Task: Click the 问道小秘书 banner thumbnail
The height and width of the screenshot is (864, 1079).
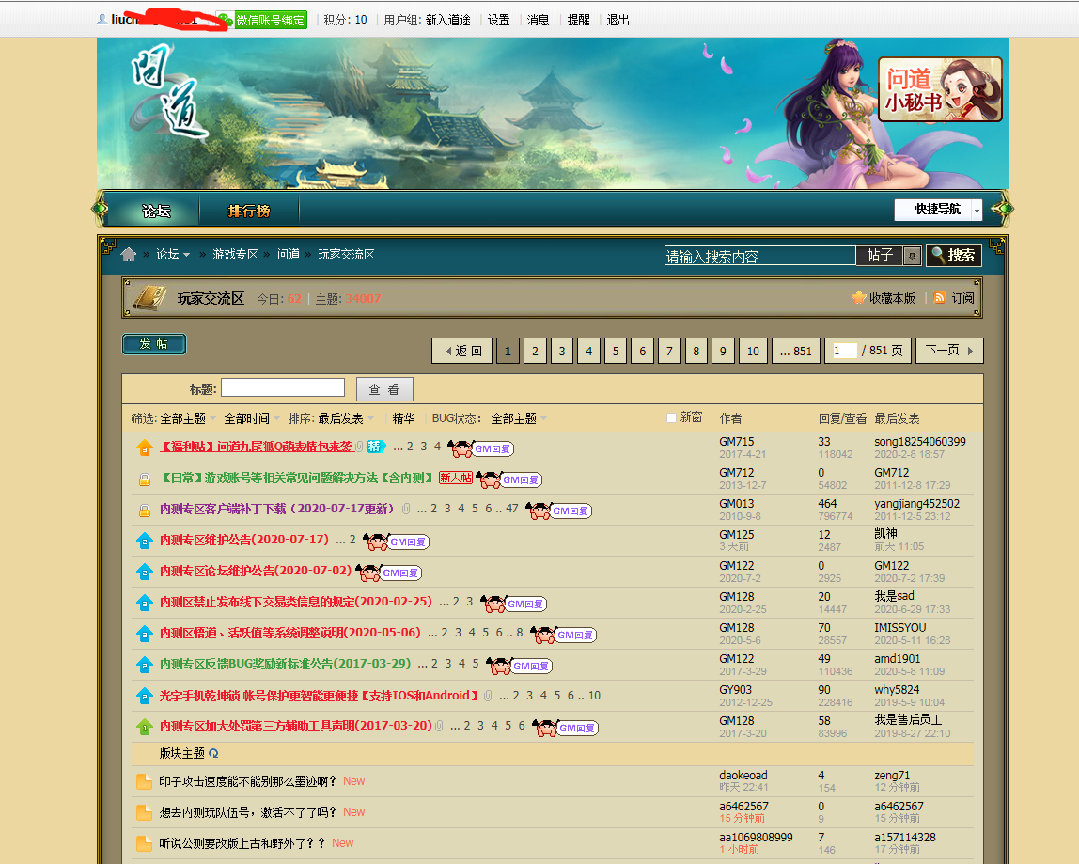Action: tap(940, 89)
